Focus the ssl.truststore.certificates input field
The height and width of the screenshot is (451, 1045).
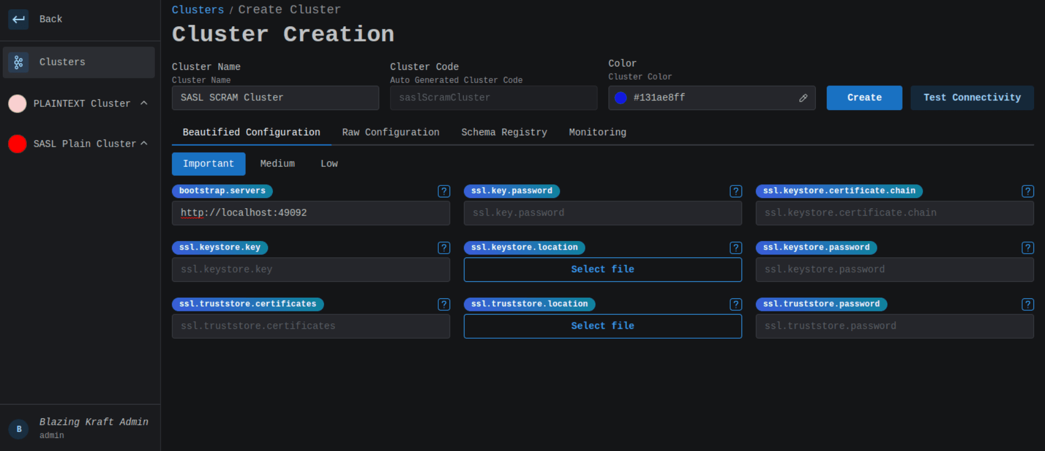(311, 326)
